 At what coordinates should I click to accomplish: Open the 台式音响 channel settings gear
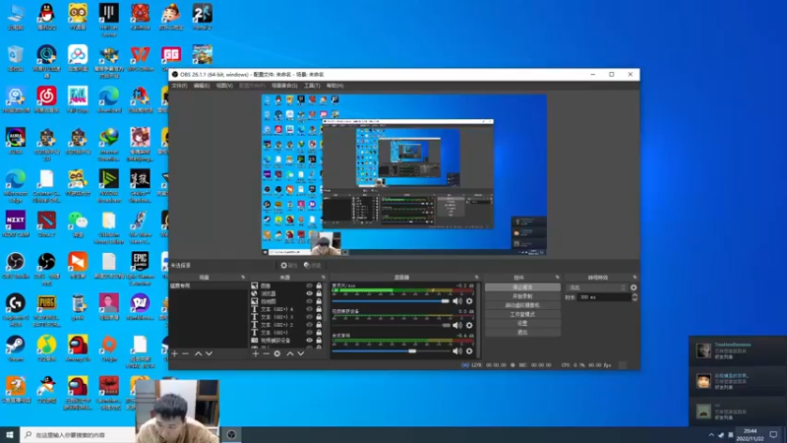point(469,351)
